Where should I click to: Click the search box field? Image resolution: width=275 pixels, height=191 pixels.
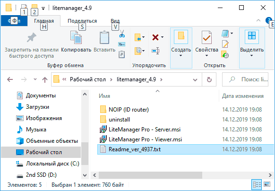[245, 79]
